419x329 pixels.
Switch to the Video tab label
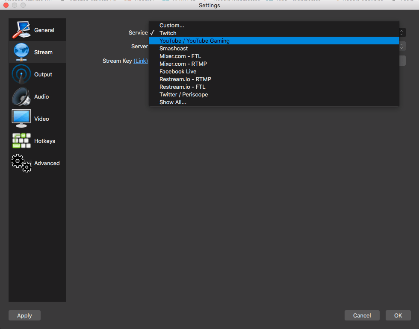pos(41,119)
